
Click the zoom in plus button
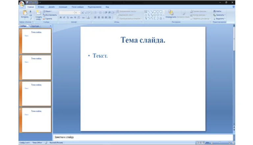(229, 143)
